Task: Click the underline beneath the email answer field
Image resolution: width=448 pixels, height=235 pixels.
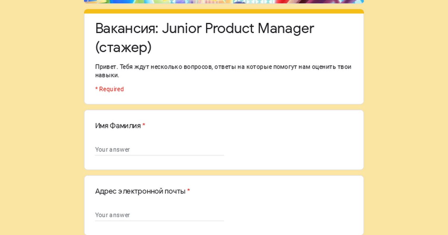Action: pos(159,221)
